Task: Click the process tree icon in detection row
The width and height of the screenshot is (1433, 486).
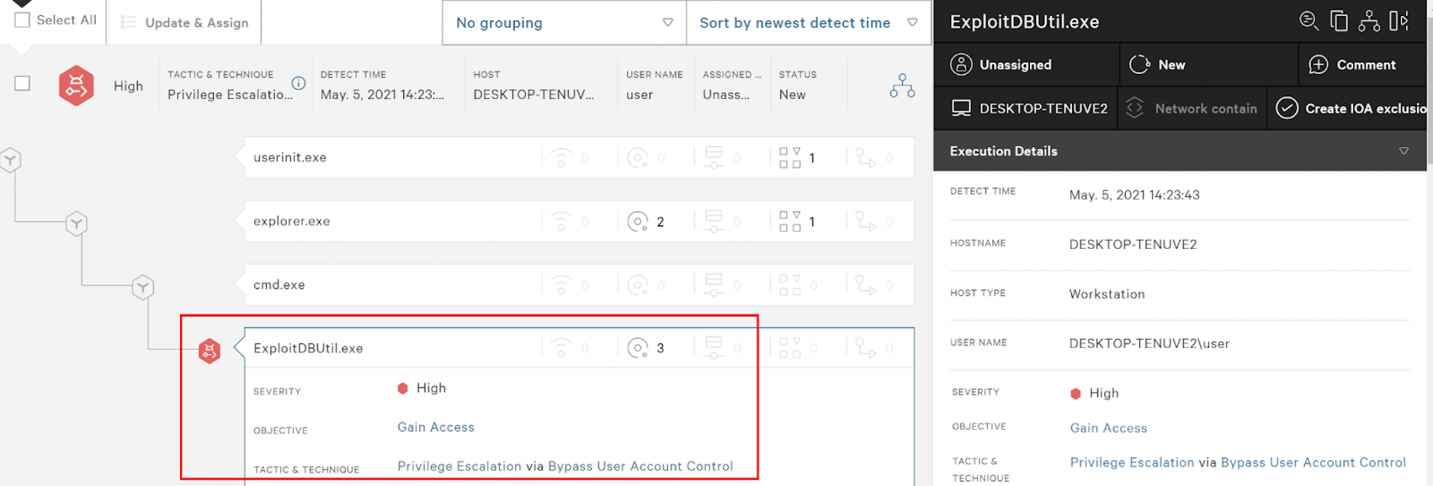Action: 902,85
